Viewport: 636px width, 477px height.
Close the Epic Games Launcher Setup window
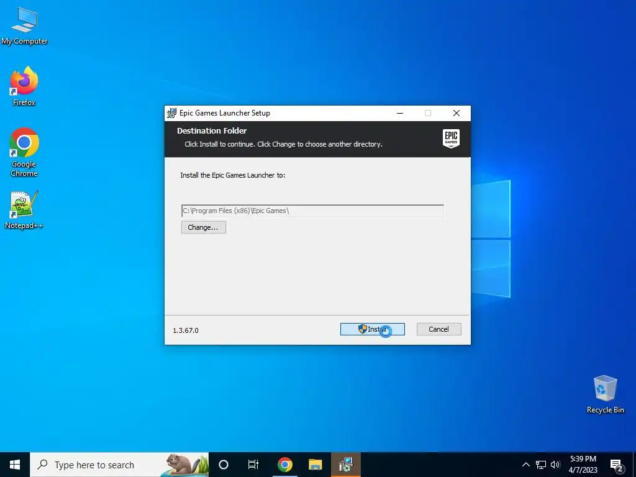coord(457,113)
